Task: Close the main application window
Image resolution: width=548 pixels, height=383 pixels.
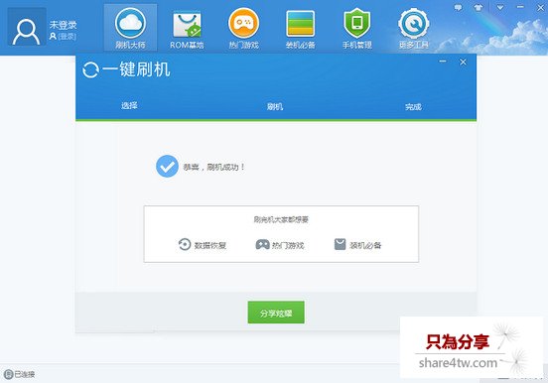Action: [540, 7]
